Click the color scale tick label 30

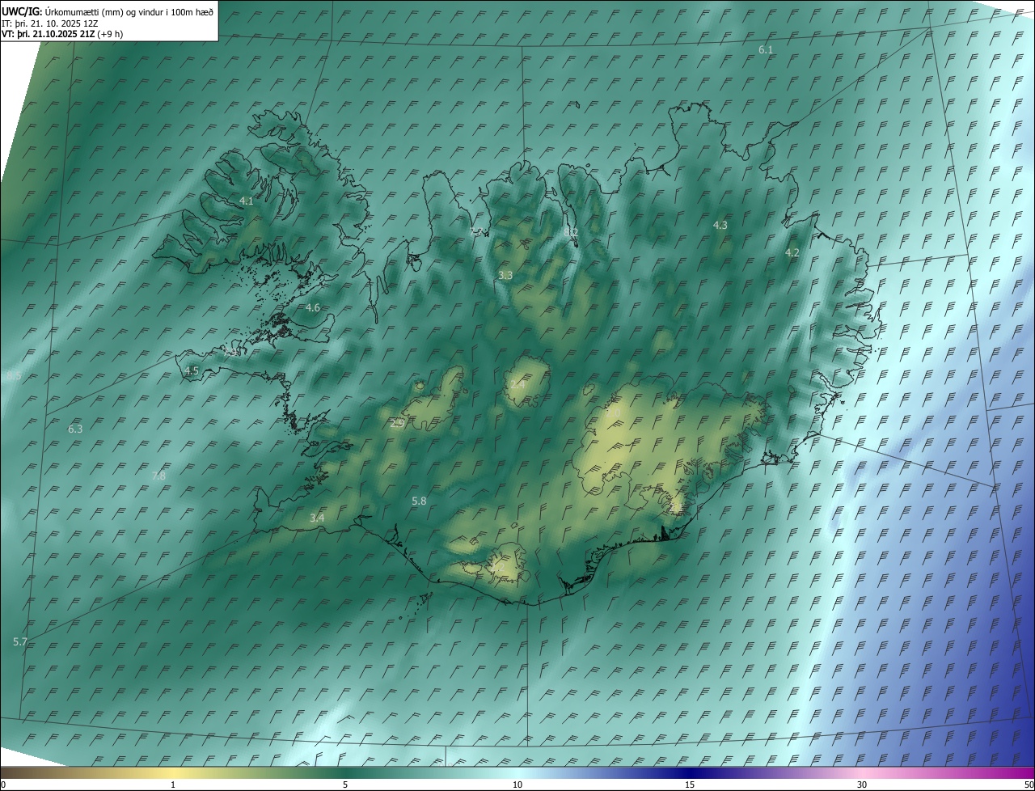tap(862, 785)
